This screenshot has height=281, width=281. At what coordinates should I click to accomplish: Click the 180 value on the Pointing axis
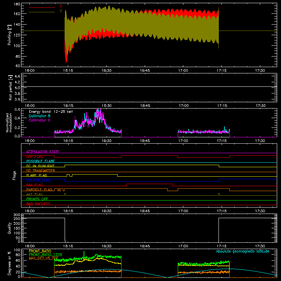point(17,4)
